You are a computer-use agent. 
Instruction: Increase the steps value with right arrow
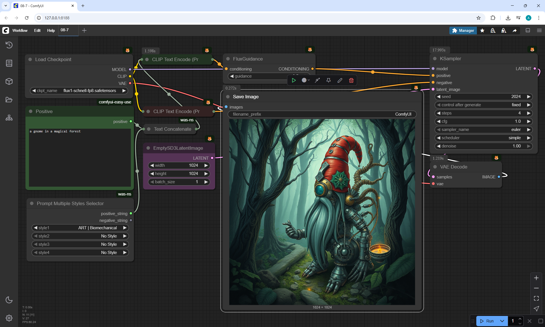pyautogui.click(x=529, y=113)
